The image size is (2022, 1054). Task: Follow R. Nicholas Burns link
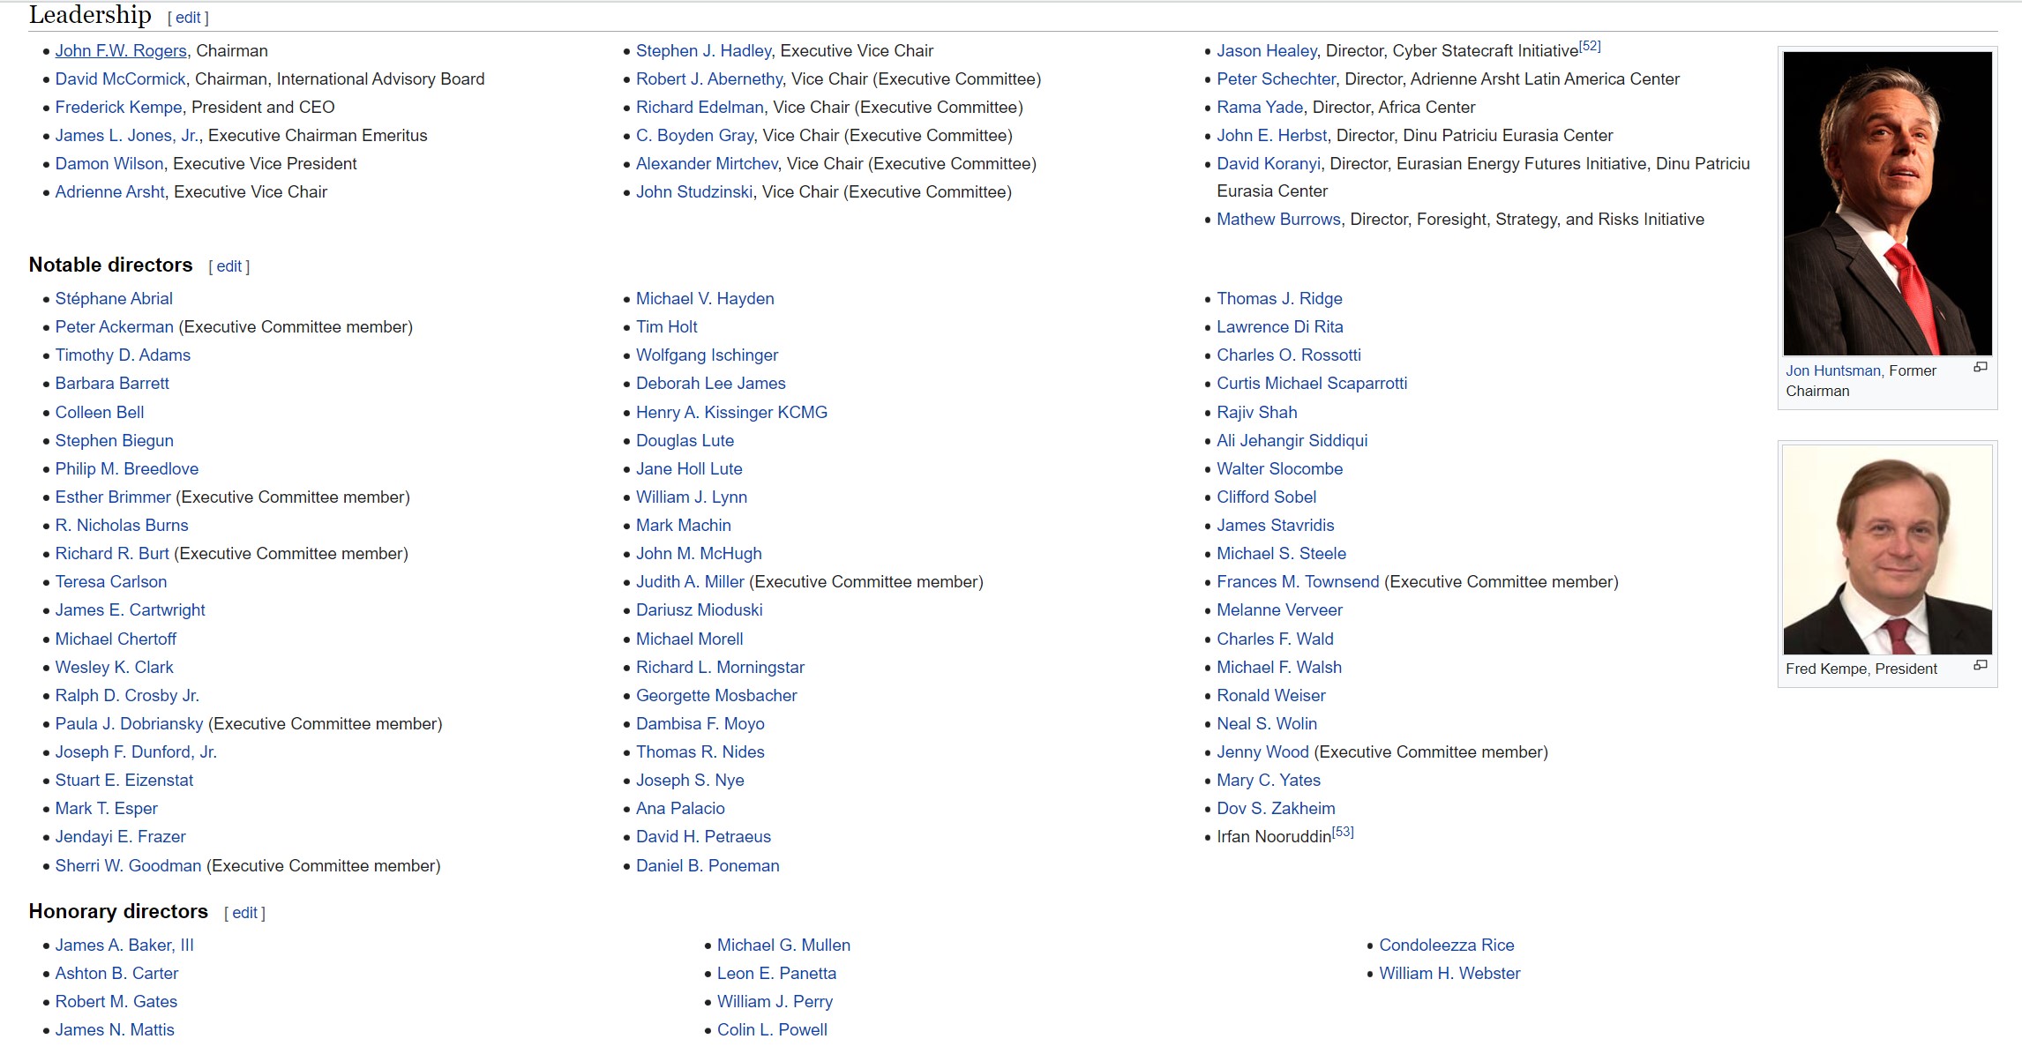[122, 526]
